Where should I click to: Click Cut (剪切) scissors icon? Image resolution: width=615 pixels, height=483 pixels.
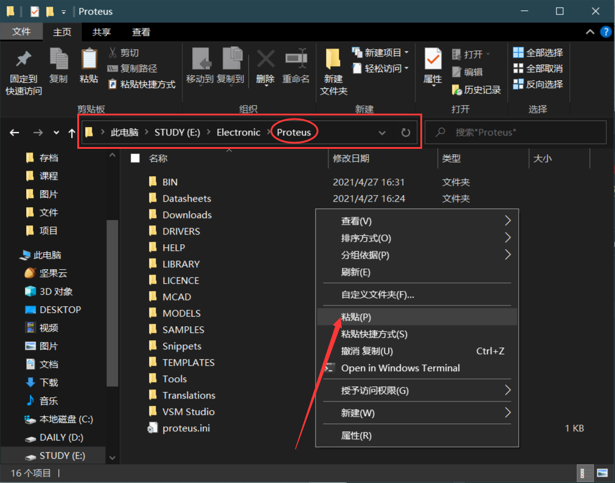point(113,52)
